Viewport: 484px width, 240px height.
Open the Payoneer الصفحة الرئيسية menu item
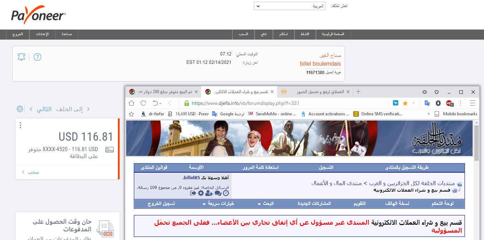coord(333,34)
